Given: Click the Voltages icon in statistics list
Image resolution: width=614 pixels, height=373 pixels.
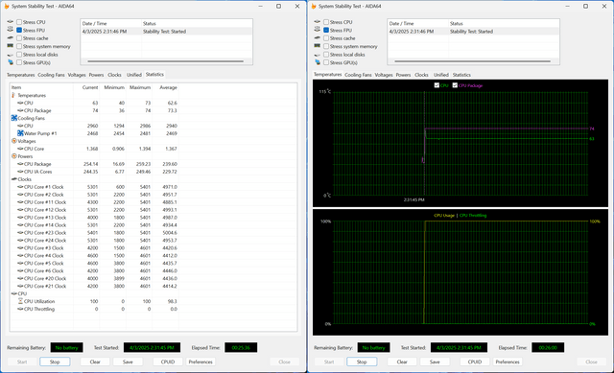Looking at the screenshot, I should tap(14, 141).
